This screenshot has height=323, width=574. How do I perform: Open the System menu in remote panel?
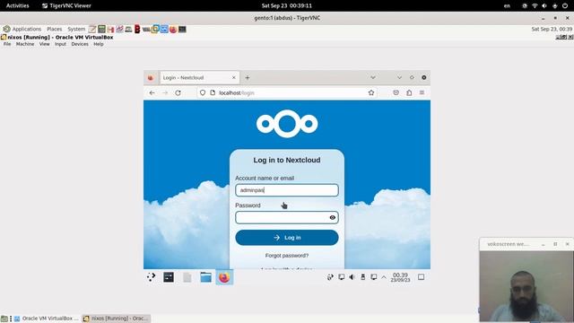point(76,29)
